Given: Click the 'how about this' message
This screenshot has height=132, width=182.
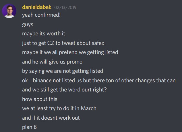Looking at the screenshot, I should (x=40, y=99).
